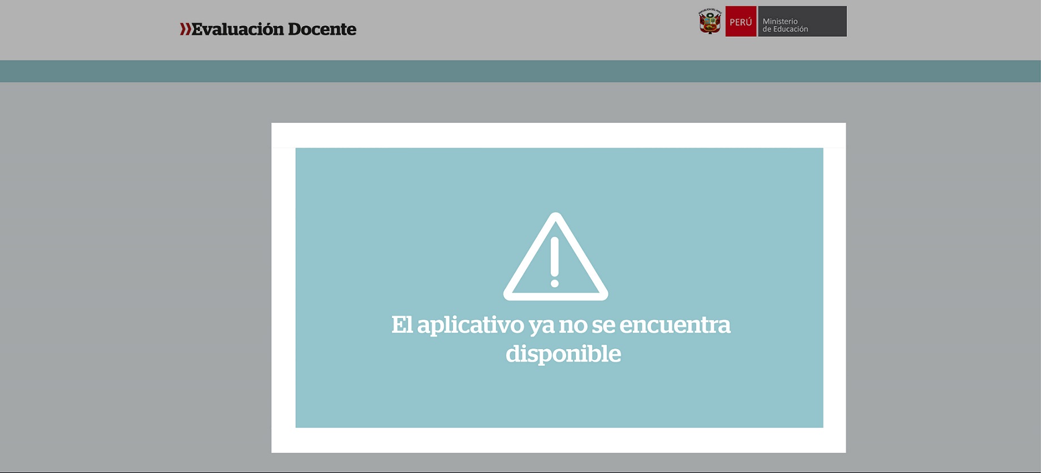Click the exclamation mark inside the triangle
1041x473 pixels.
click(x=555, y=261)
